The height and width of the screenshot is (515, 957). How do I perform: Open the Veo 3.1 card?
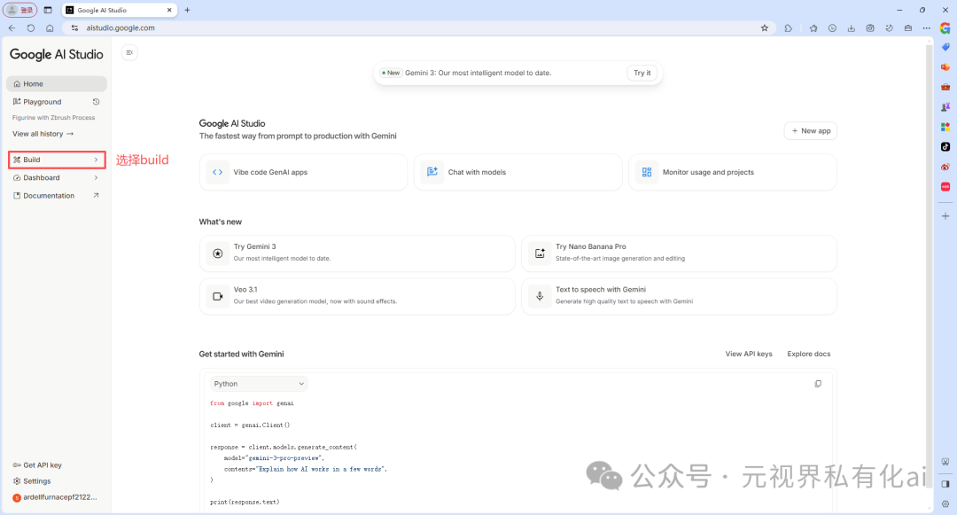click(357, 297)
